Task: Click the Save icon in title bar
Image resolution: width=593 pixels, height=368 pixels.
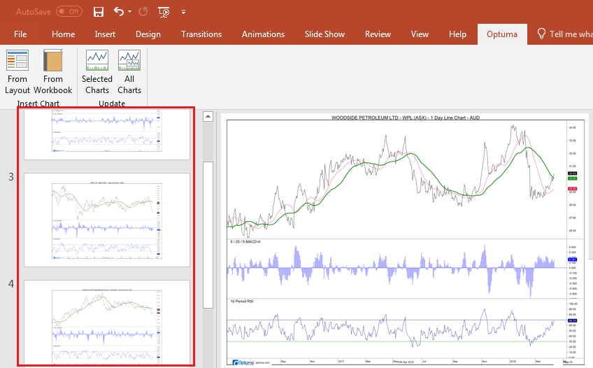Action: [x=99, y=12]
